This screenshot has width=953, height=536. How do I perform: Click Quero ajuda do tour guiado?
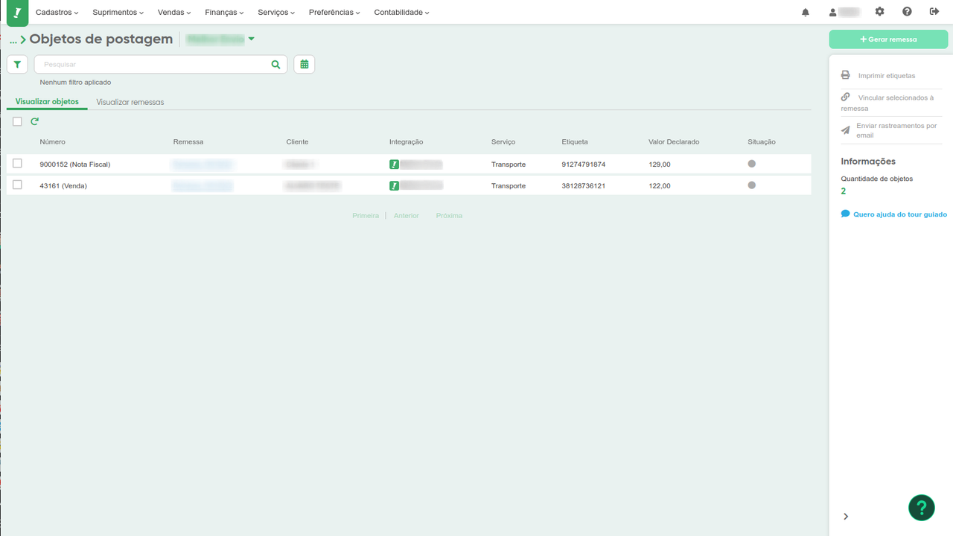tap(900, 214)
